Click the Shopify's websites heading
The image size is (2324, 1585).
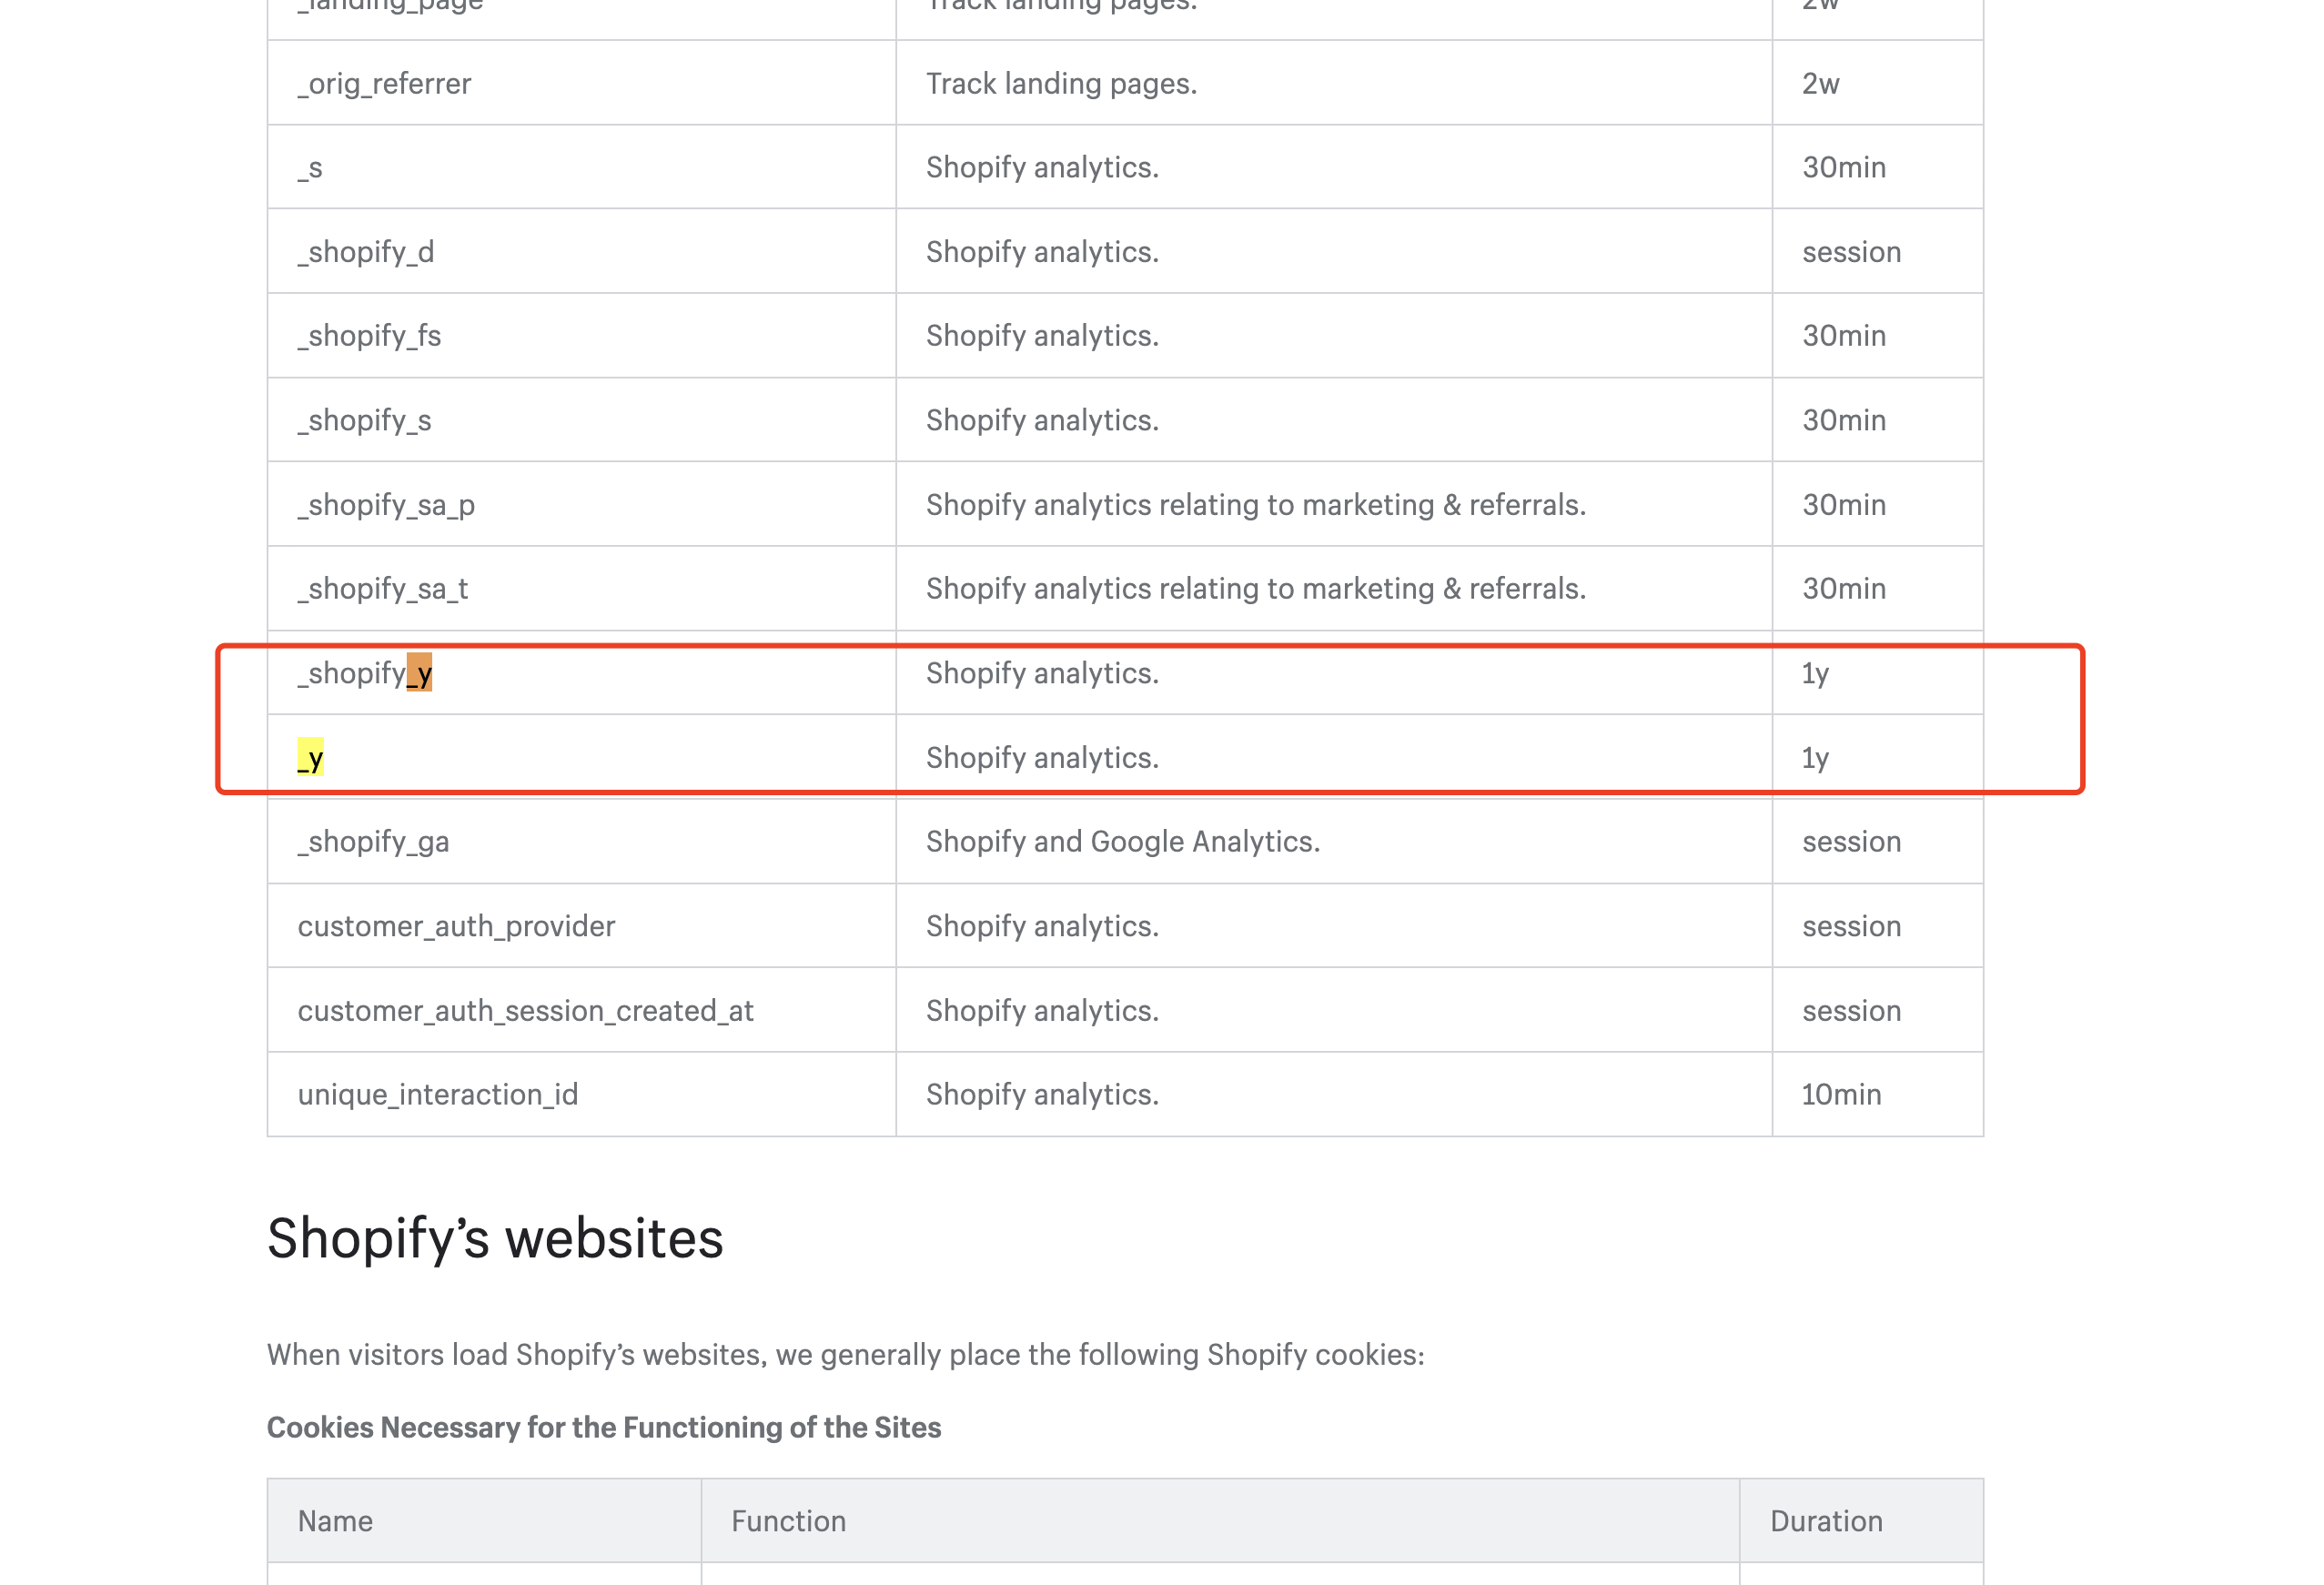495,1239
